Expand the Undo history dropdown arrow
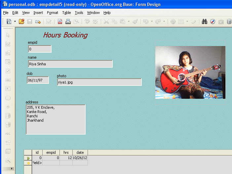Viewport: 232px width, 174px height. pos(152,22)
